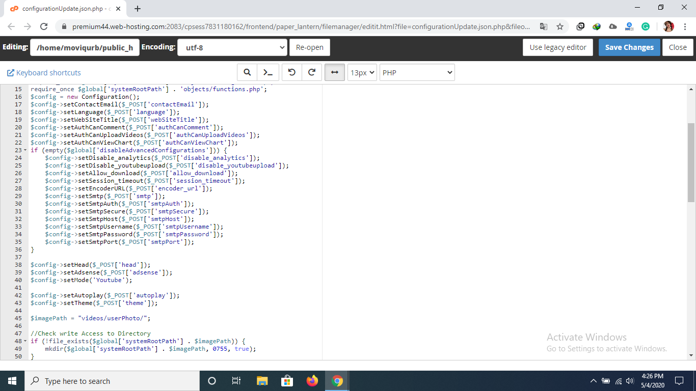Close the configurationUpdate.json.php tab
Viewport: 696px width, 391px height.
[x=119, y=9]
